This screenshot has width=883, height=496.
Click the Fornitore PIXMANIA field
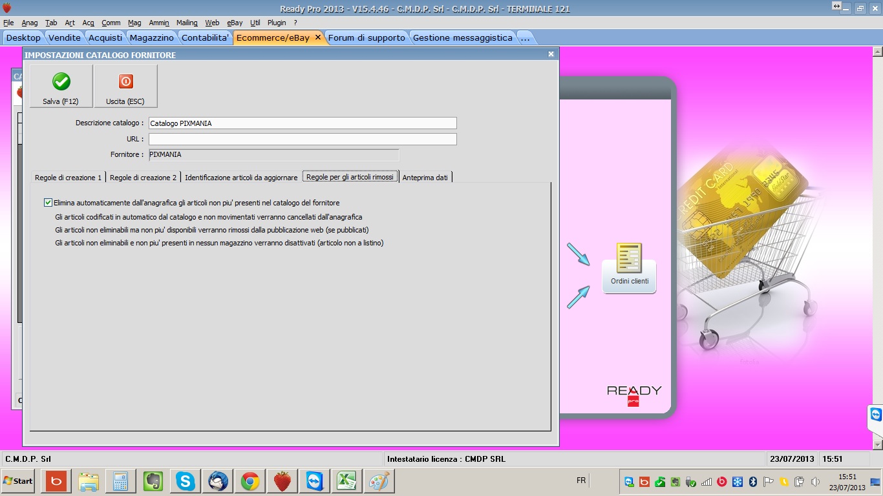(273, 155)
